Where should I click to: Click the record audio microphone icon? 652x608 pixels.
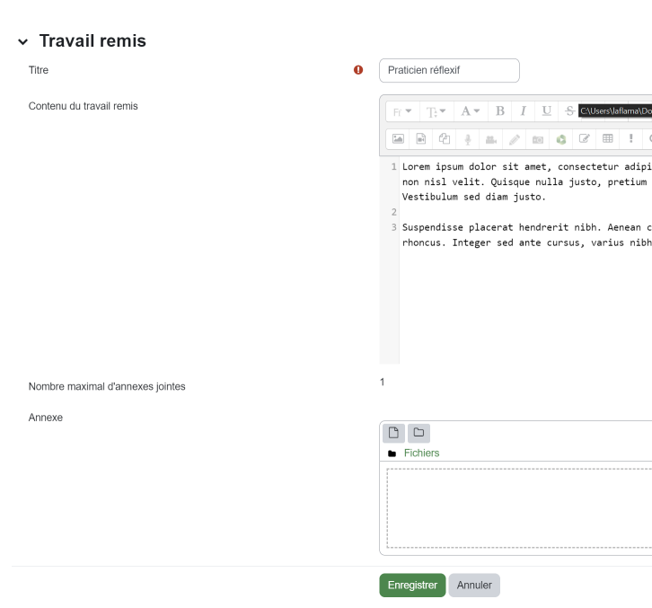tap(468, 138)
